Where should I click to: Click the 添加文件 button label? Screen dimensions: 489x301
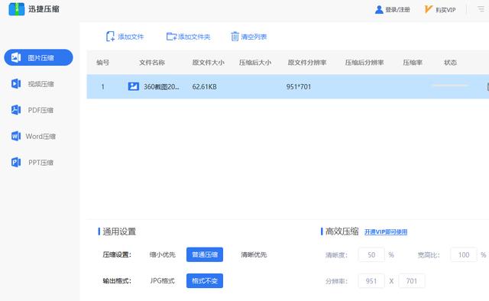point(131,37)
